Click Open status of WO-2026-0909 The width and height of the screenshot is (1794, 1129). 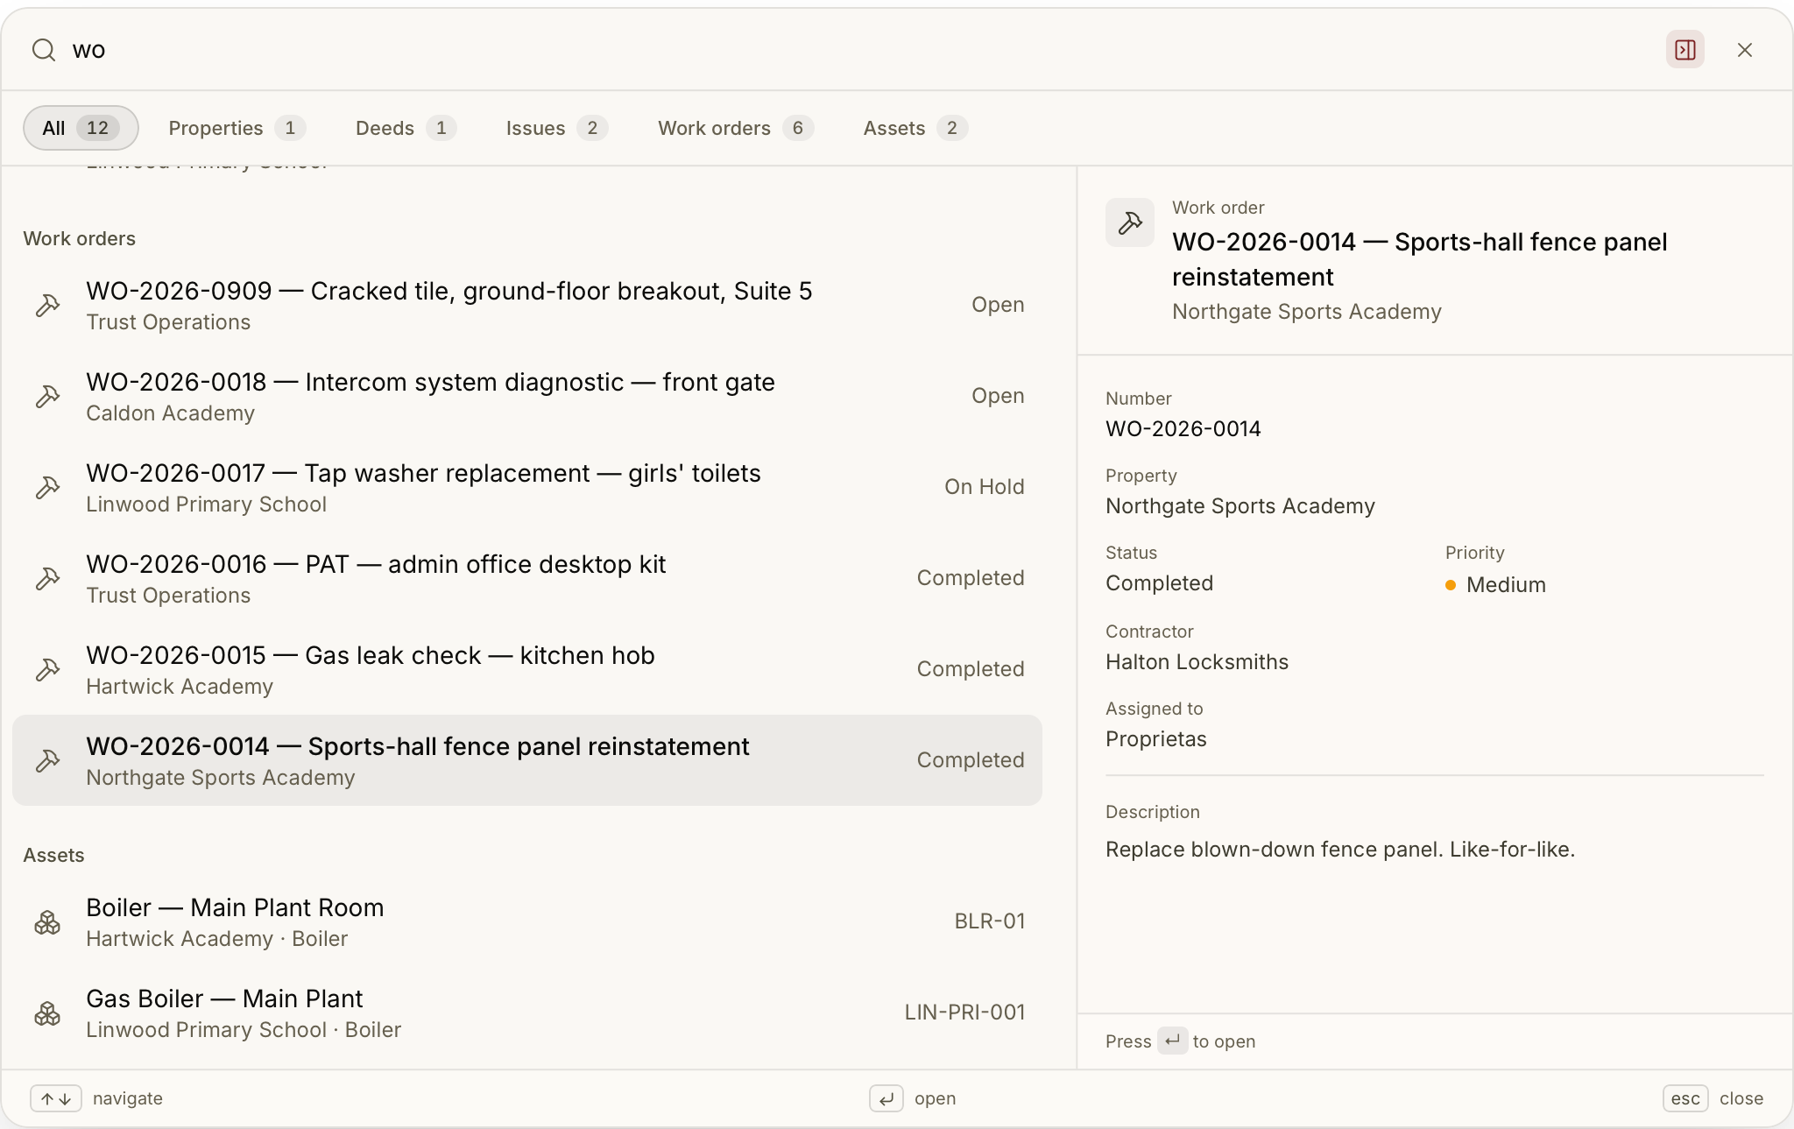click(998, 305)
